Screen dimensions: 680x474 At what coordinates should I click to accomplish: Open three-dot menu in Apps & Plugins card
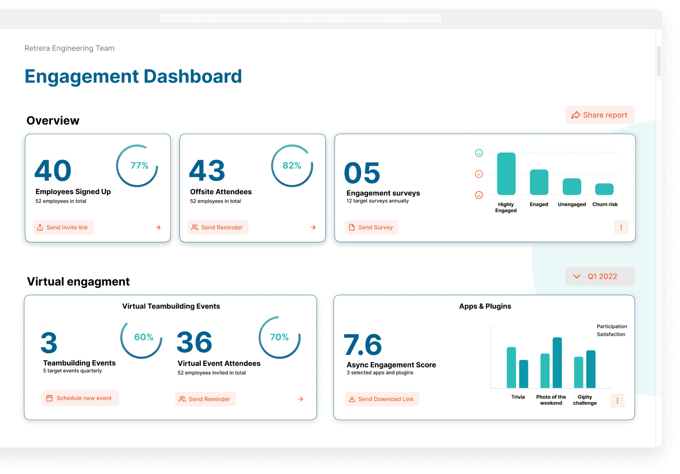[x=617, y=401]
